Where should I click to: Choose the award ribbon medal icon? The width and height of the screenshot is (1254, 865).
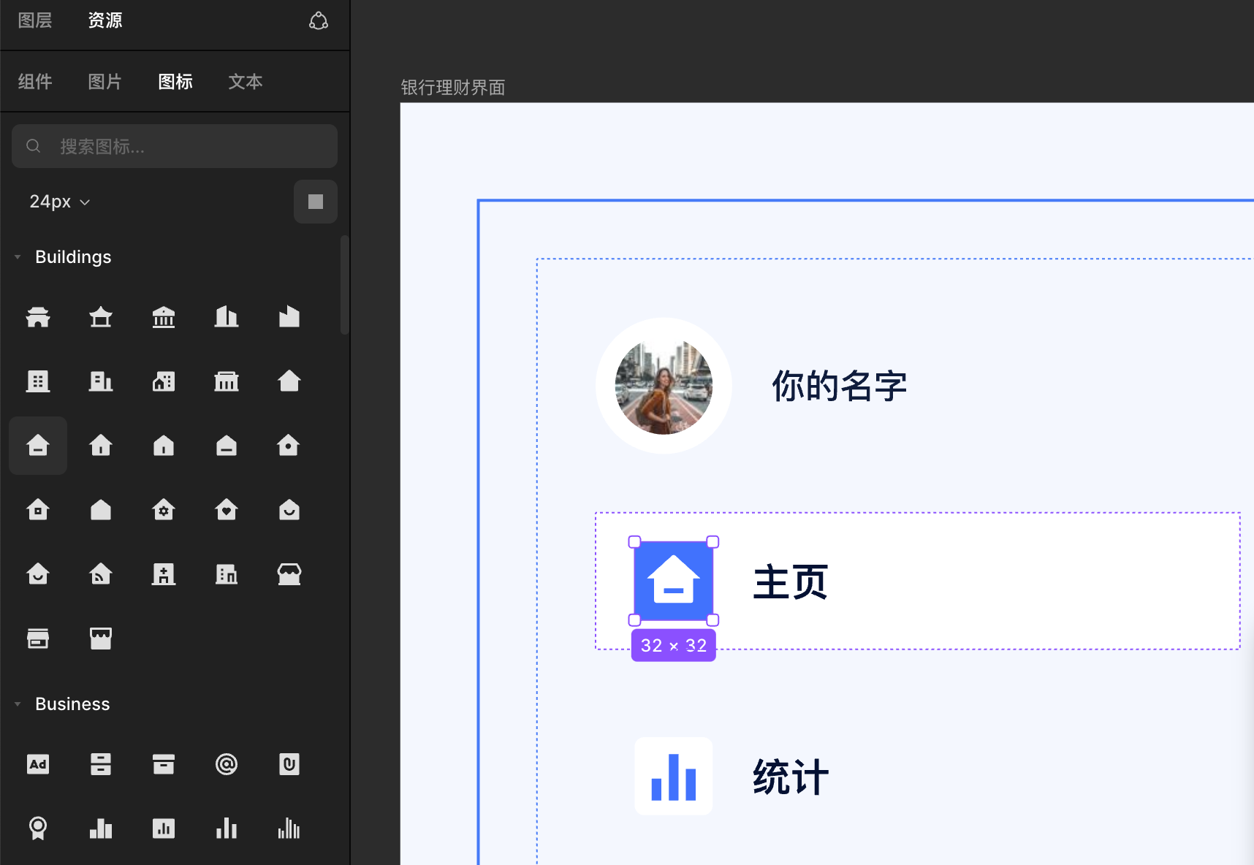tap(38, 828)
